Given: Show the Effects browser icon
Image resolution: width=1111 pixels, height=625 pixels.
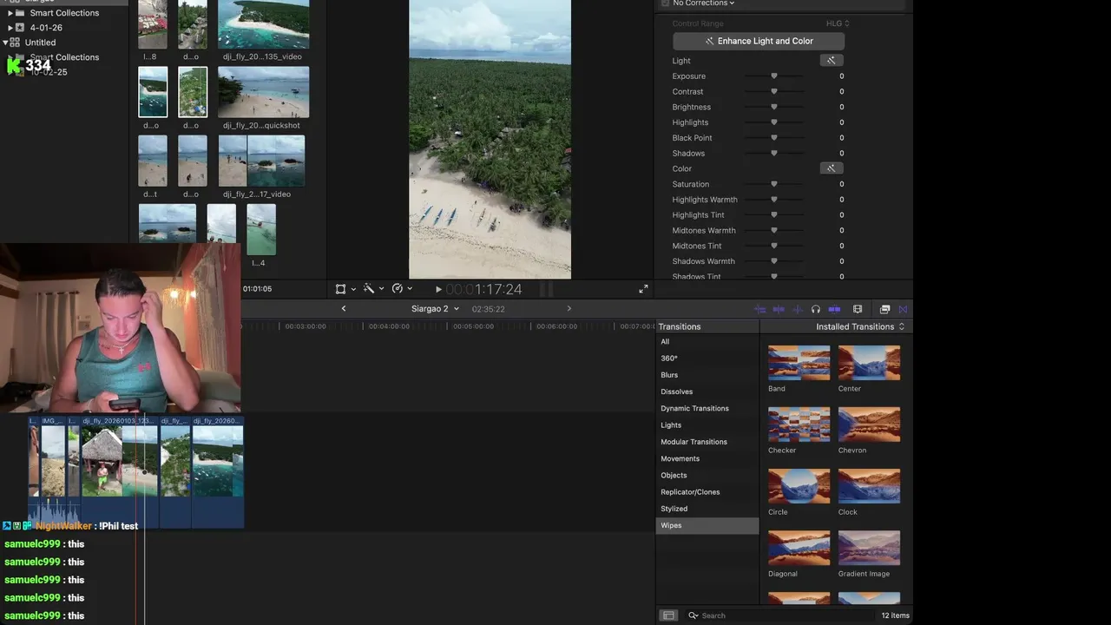Looking at the screenshot, I should coord(884,309).
